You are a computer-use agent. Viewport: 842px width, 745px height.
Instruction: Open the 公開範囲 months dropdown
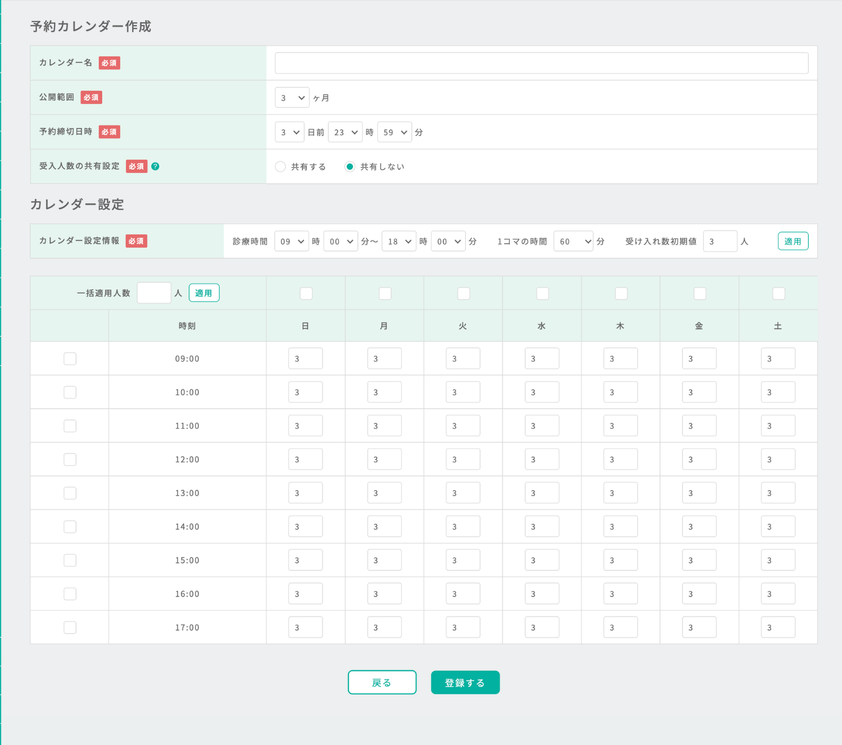click(x=292, y=97)
